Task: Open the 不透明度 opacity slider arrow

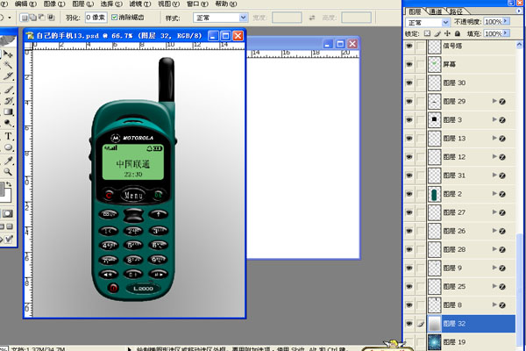Action: point(506,21)
